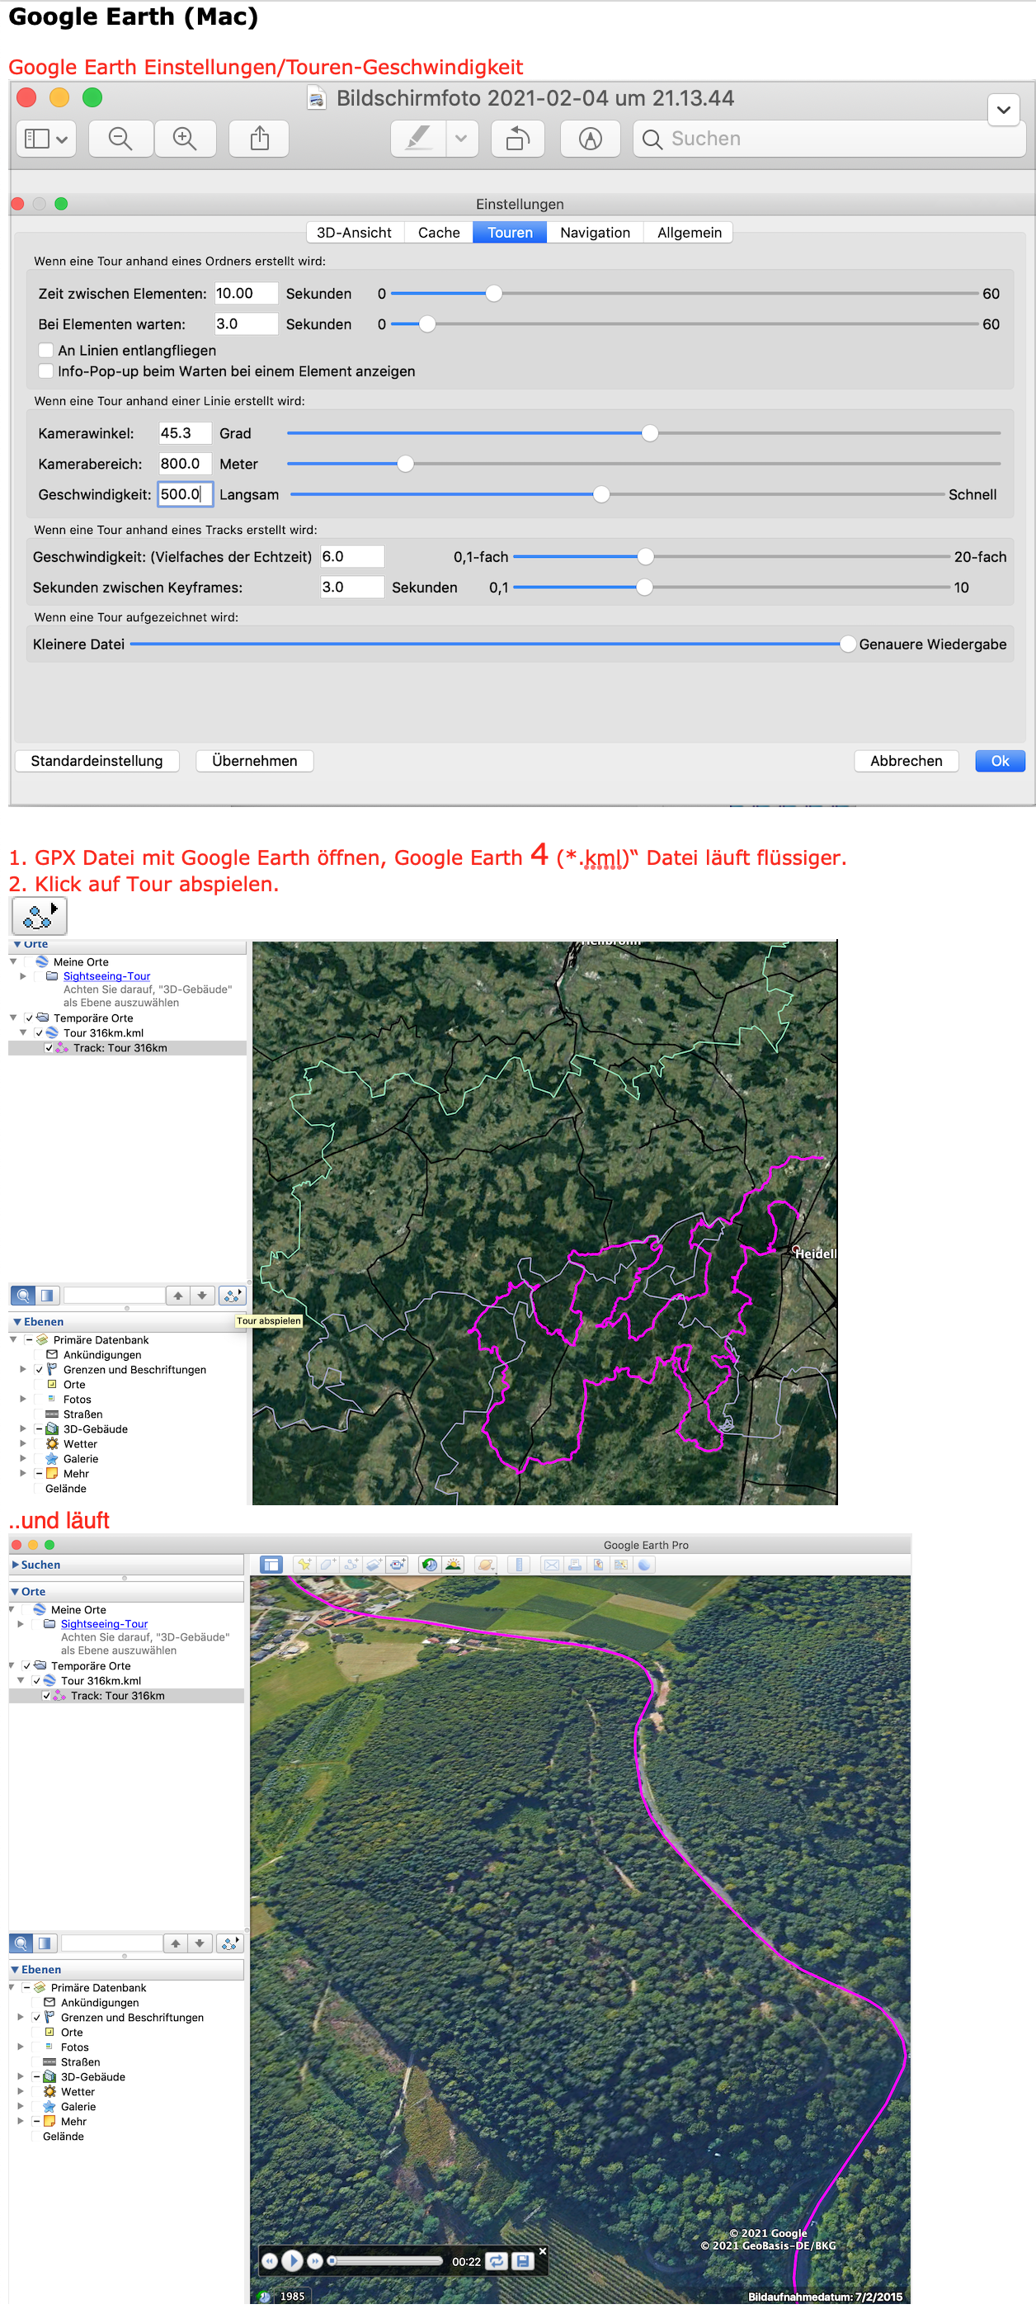Viewport: 1036px width, 2309px height.
Task: Click the 1985 historical imagery label
Action: click(292, 2296)
